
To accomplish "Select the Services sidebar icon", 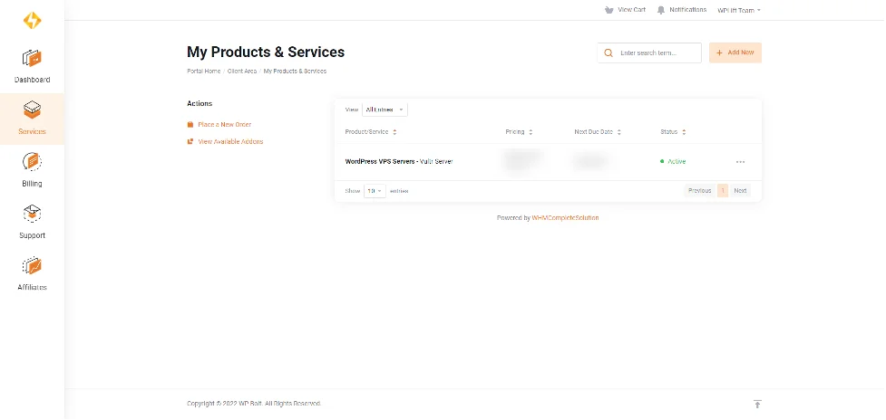I will (33, 110).
